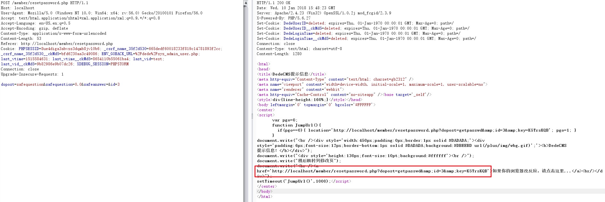Image resolution: width=605 pixels, height=202 pixels.
Task: Click the meta viewport tag line
Action: [372, 84]
